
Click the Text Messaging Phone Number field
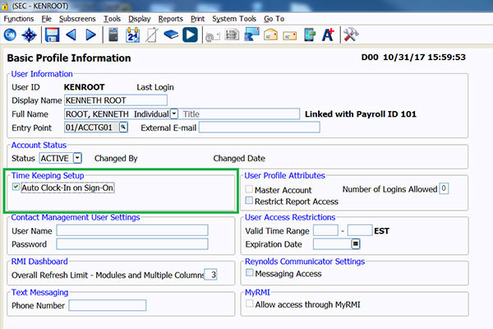[x=107, y=305]
